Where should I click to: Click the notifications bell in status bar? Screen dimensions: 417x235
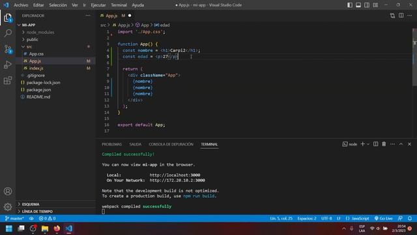(410, 218)
